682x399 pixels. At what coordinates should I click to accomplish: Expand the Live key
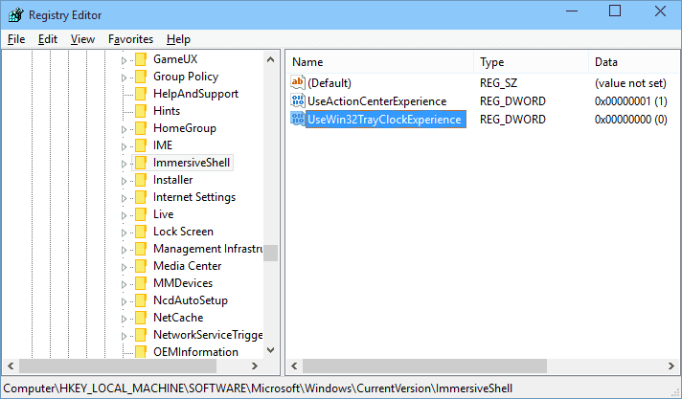[x=124, y=215]
